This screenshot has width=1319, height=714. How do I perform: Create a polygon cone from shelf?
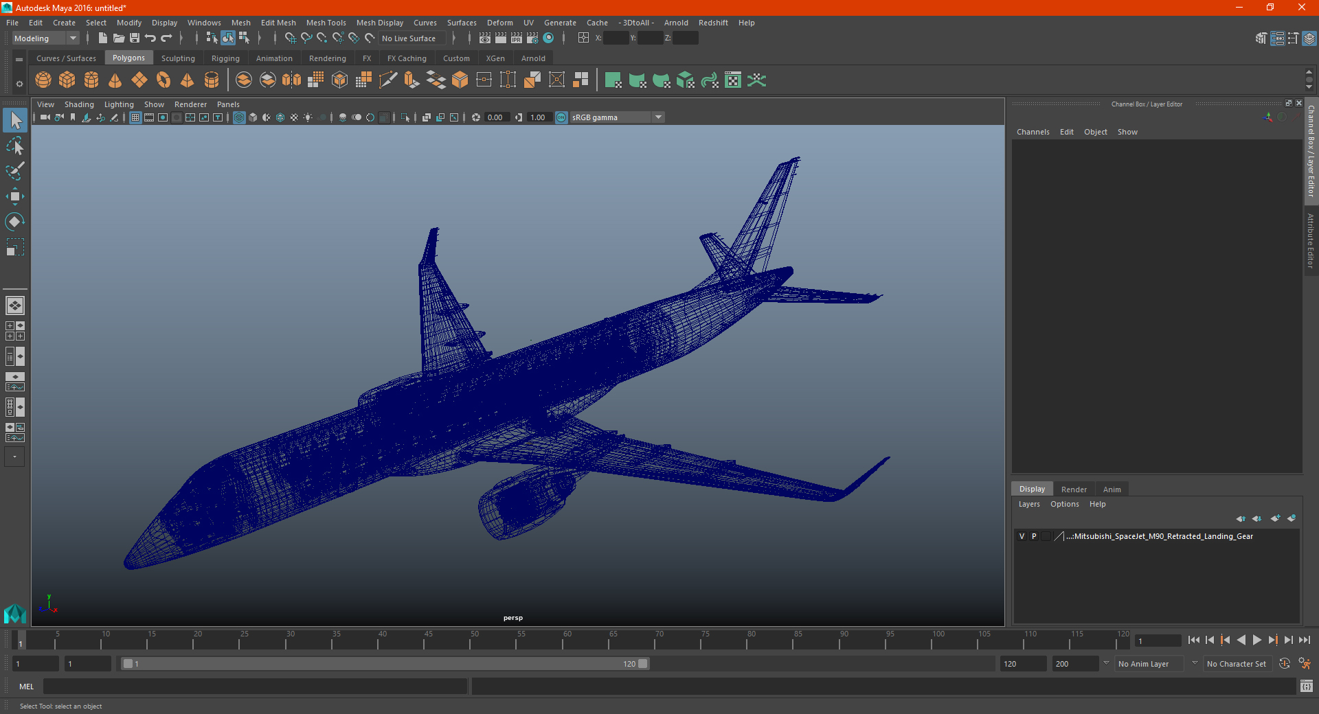click(115, 80)
